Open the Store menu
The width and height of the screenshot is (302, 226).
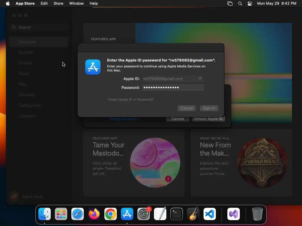(58, 3)
